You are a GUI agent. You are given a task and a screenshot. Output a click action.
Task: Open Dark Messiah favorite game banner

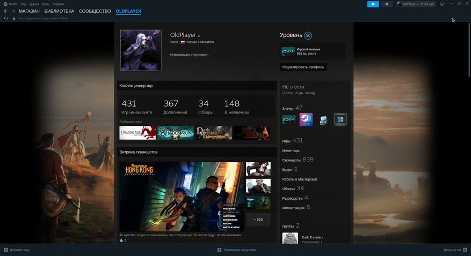(x=214, y=133)
